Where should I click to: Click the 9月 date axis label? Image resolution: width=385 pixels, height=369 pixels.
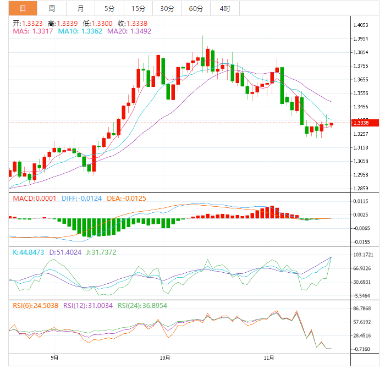coord(54,358)
